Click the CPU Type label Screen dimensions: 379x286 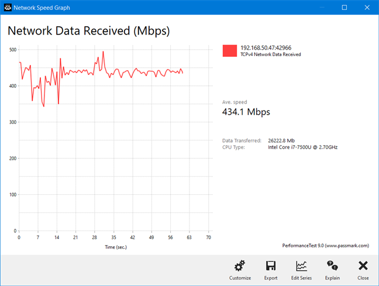(233, 147)
